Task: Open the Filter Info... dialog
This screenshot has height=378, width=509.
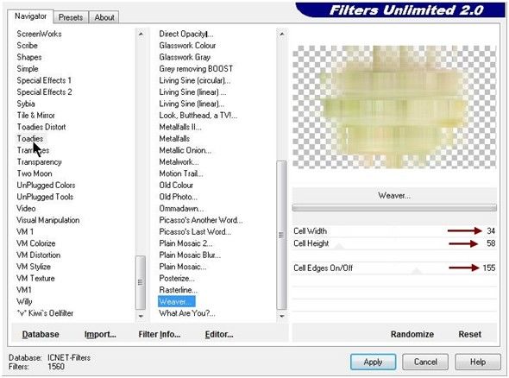Action: pyautogui.click(x=159, y=334)
